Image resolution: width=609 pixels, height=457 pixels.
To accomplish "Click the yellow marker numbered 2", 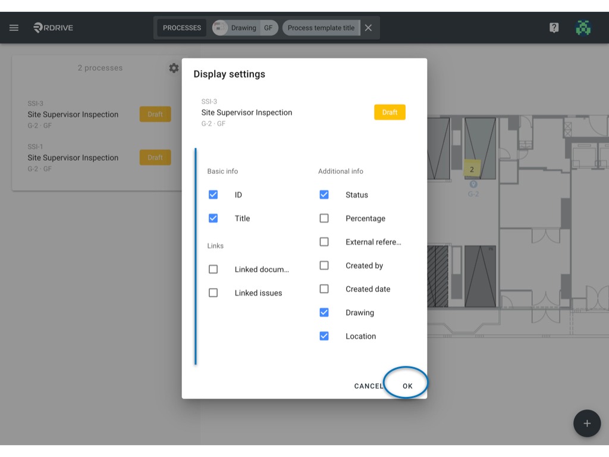I will pos(472,169).
